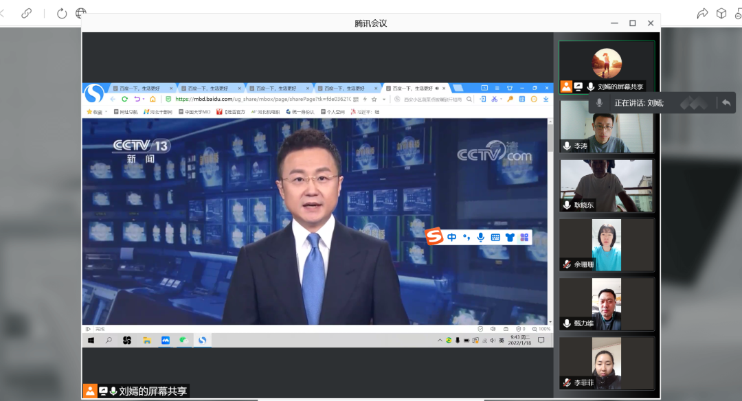Image resolution: width=742 pixels, height=401 pixels.
Task: Open 统一身份认 bookmark
Action: 300,112
